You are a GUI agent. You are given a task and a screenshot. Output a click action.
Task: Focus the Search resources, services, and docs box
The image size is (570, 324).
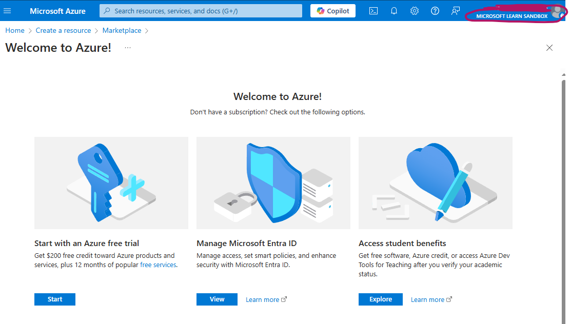[201, 11]
